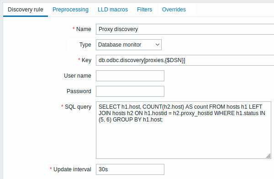Open the LLD macros tab
The height and width of the screenshot is (179, 274).
coord(113,10)
